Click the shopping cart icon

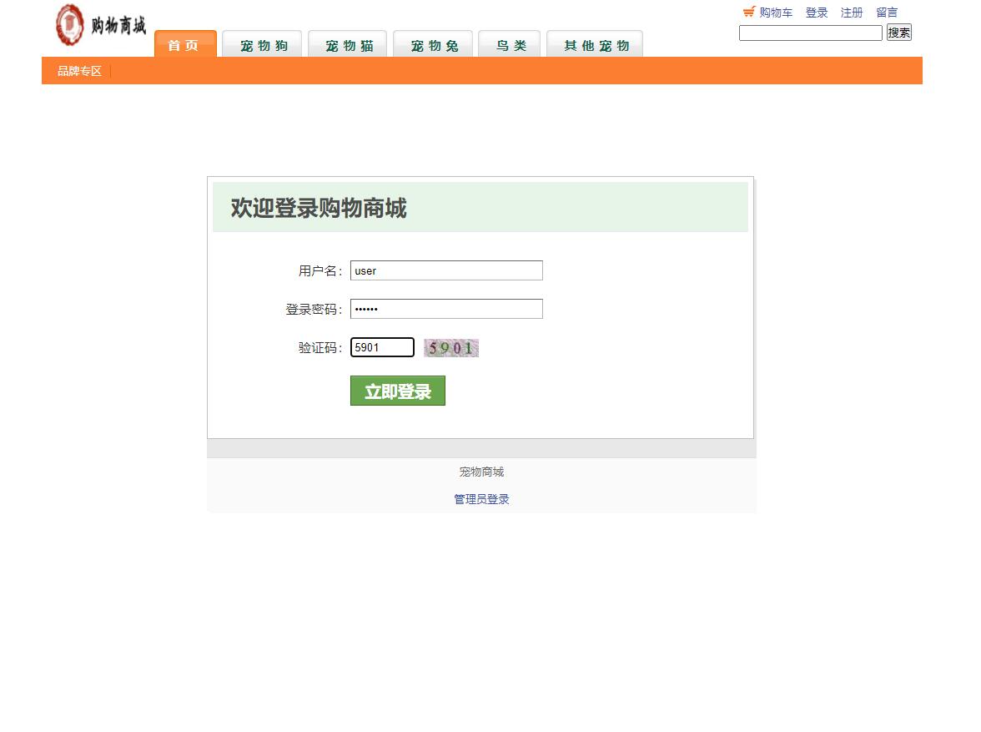pos(748,12)
